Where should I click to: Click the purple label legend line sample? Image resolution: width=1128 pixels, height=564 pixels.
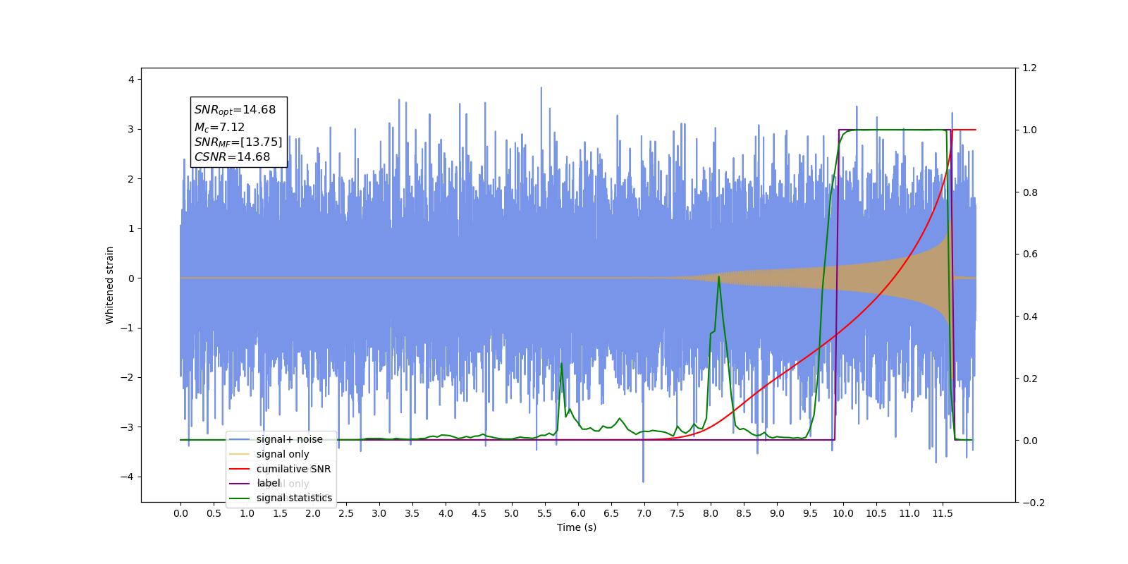coord(240,484)
